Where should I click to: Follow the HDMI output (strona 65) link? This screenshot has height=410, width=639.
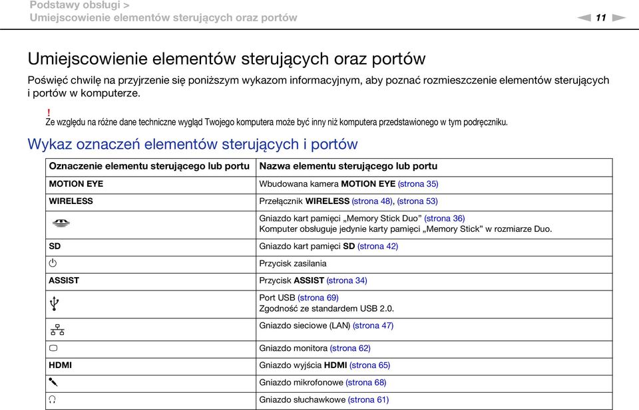(x=369, y=365)
